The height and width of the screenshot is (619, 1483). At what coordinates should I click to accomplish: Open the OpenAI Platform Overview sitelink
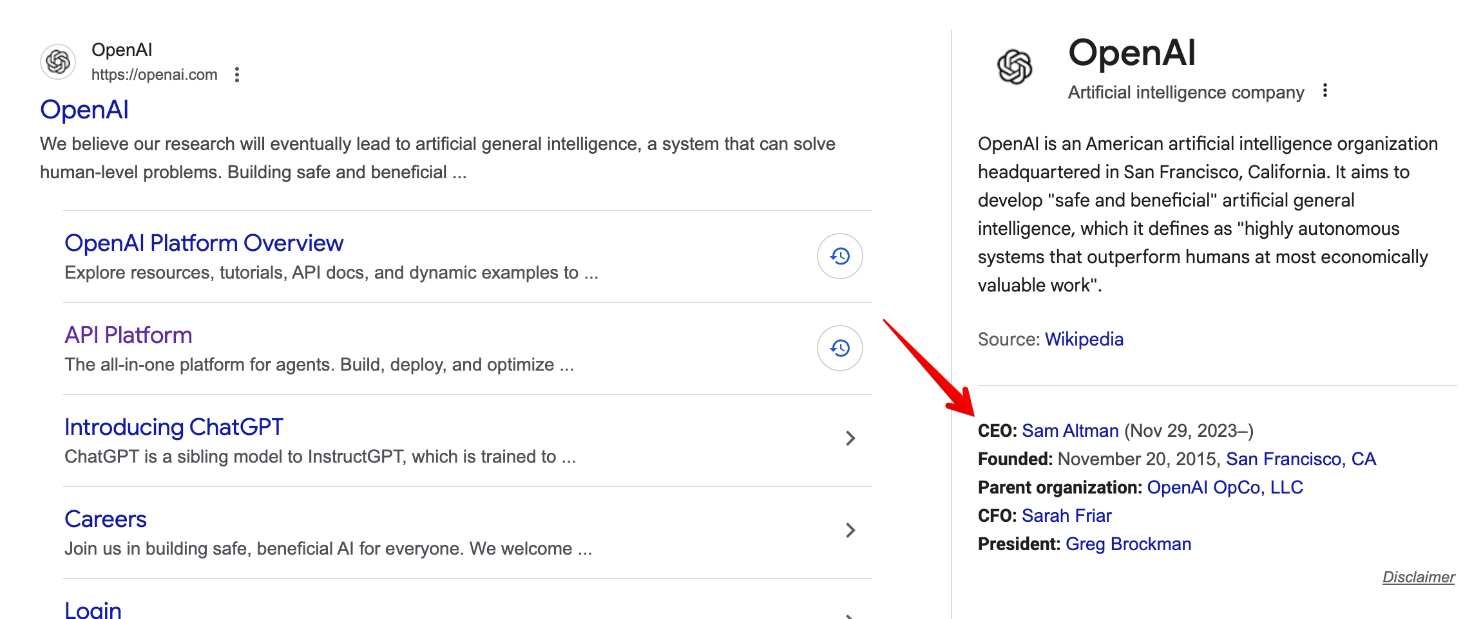(x=204, y=243)
